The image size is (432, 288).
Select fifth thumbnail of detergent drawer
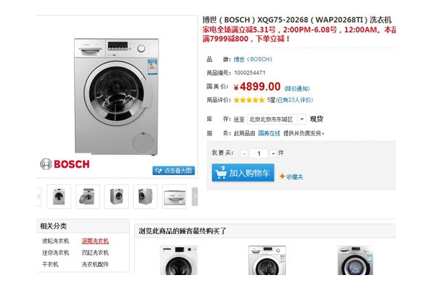(x=174, y=197)
